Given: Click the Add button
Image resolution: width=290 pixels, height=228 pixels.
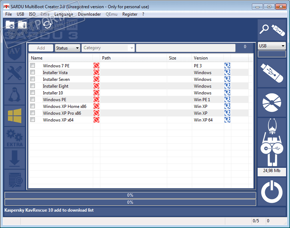Looking at the screenshot, I should [41, 48].
